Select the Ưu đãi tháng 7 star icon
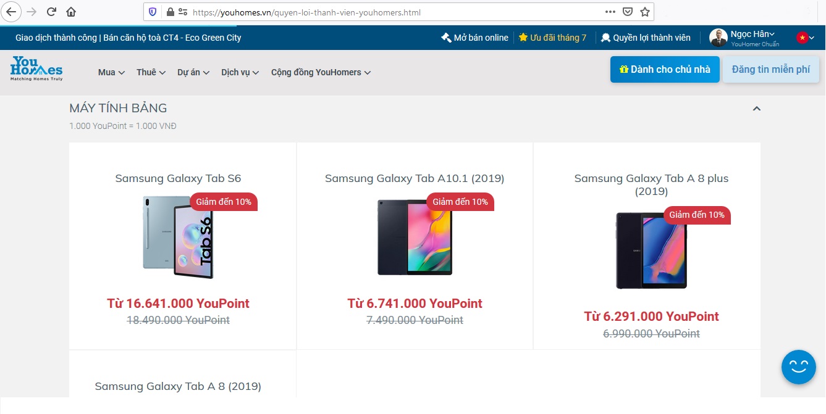This screenshot has width=826, height=414. (x=521, y=37)
